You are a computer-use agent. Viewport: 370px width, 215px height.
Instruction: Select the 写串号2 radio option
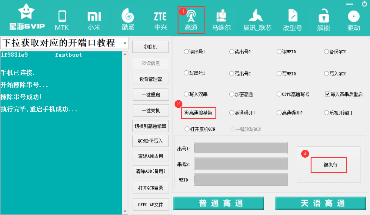[240, 73]
